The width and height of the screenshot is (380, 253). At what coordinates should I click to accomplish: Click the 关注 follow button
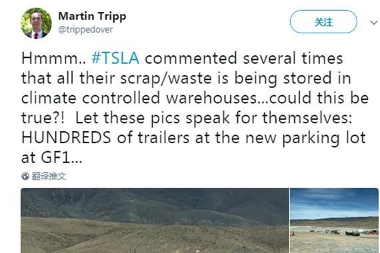pyautogui.click(x=323, y=22)
